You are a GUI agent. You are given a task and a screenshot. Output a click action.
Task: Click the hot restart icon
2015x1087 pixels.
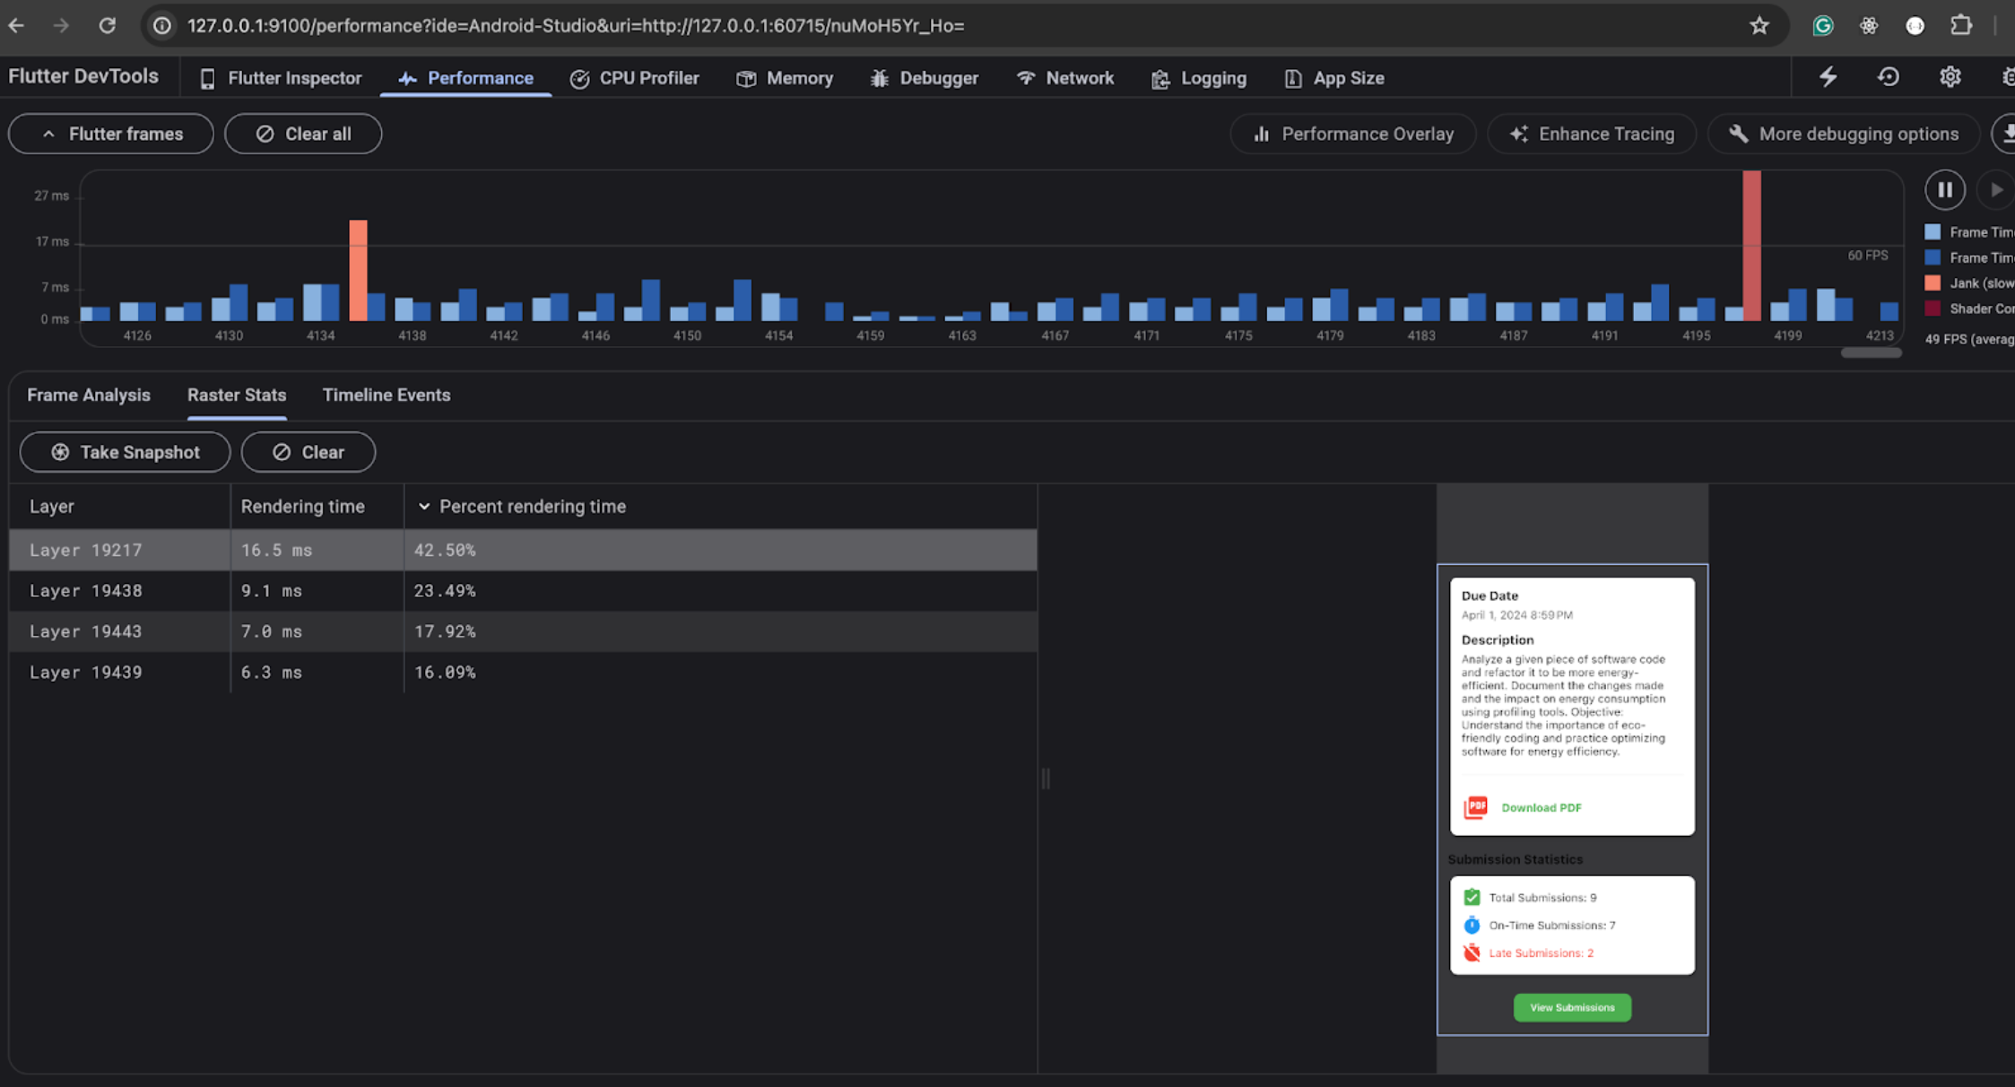[x=1889, y=77]
